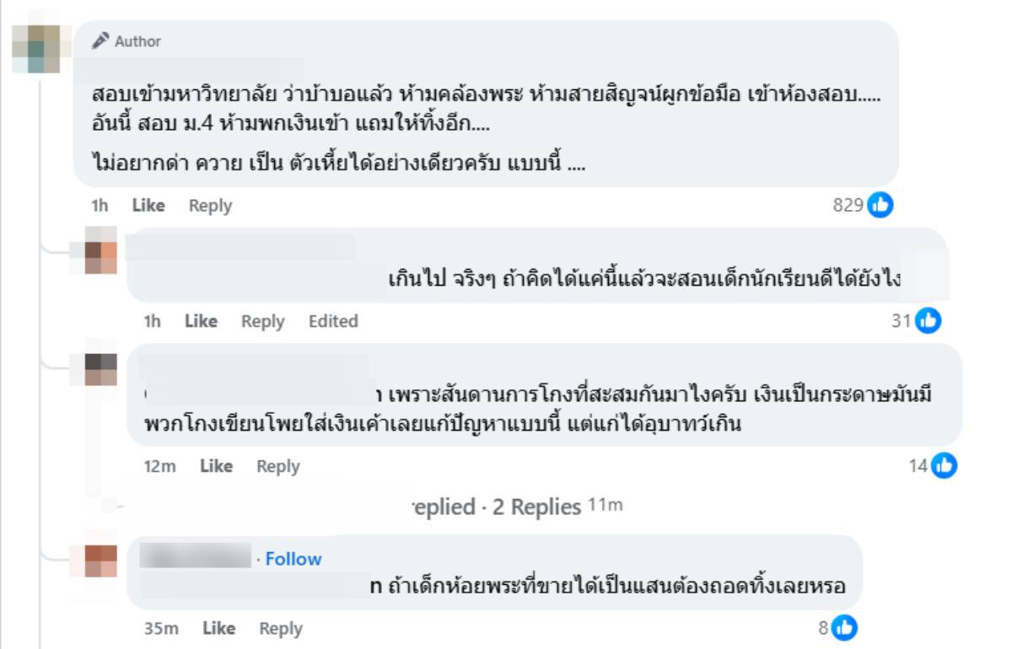1012x649 pixels.
Task: Like the Author's top comment
Action: (148, 205)
